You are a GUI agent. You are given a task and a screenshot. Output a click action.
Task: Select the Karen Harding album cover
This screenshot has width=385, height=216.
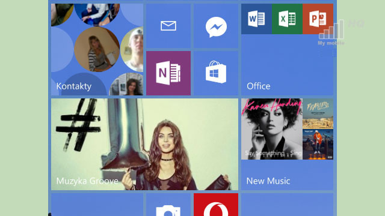[x=272, y=129]
